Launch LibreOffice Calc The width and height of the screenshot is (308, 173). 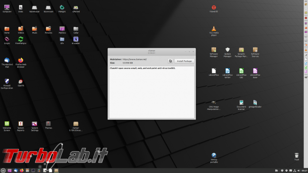(x=241, y=73)
